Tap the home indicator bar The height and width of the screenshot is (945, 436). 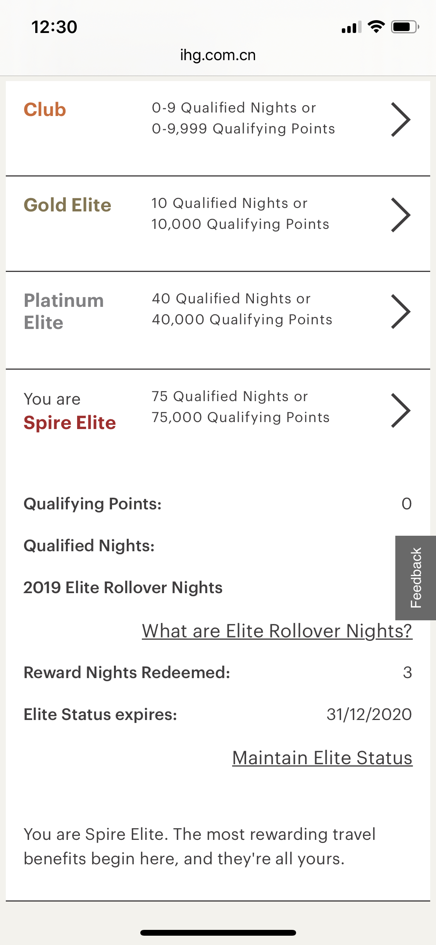(218, 933)
